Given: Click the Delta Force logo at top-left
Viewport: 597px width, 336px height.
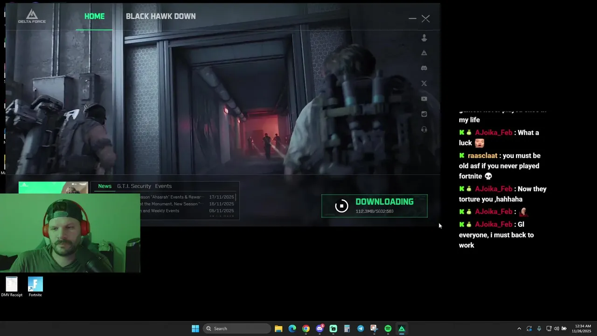Looking at the screenshot, I should tap(32, 16).
